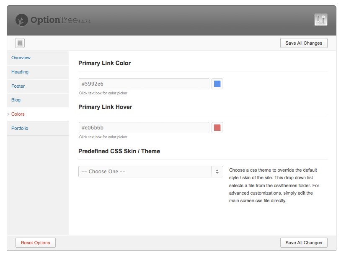Click the Predefined CSS Skin / Theme heading
This screenshot has height=256, width=341.
pos(119,151)
